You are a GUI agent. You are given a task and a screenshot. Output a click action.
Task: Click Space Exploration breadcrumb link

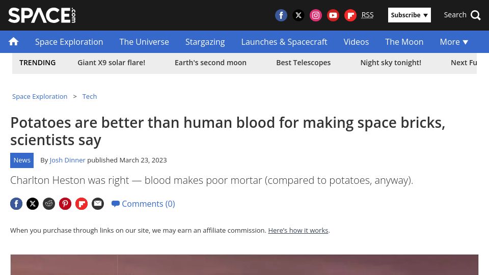[40, 96]
